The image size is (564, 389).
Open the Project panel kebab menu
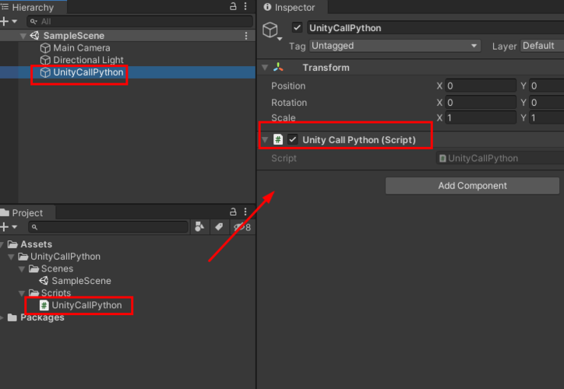(245, 212)
